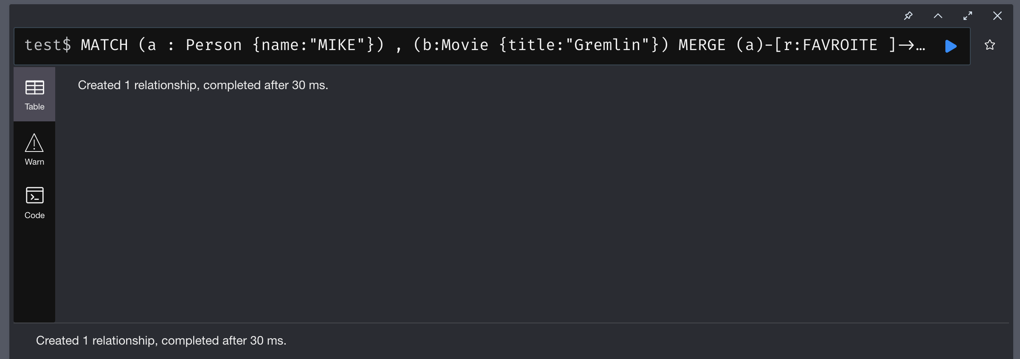Click the truncated ellipsis at the query end
The width and height of the screenshot is (1020, 359).
point(920,46)
